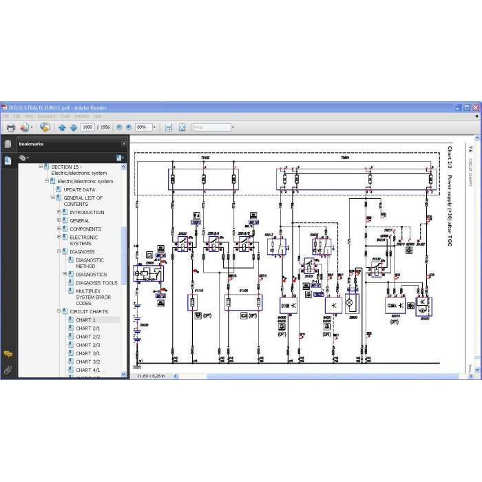The height and width of the screenshot is (482, 482).
Task: Expand the GENERAL bookmark node
Action: pos(59,220)
